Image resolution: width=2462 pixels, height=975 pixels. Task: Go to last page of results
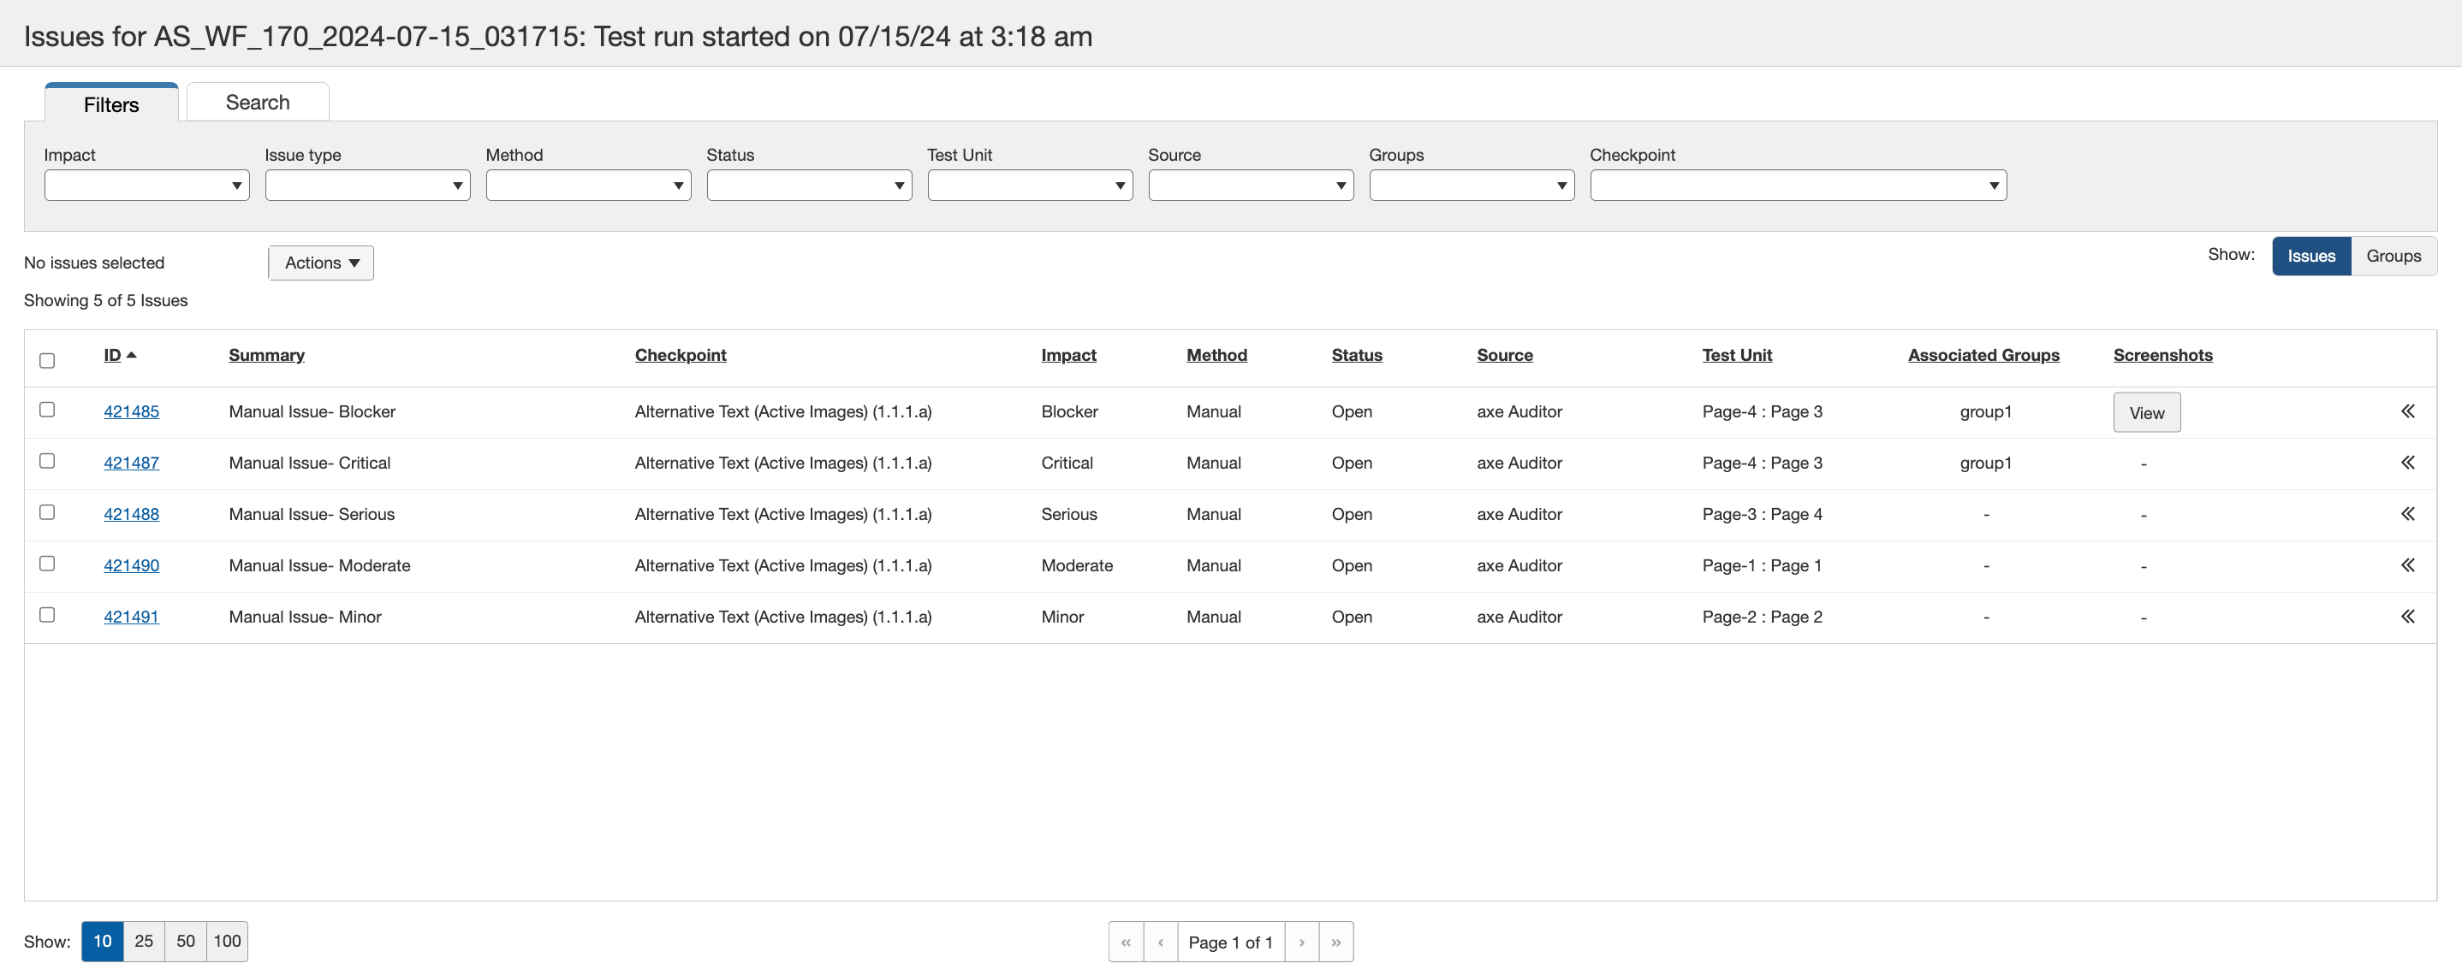point(1335,942)
